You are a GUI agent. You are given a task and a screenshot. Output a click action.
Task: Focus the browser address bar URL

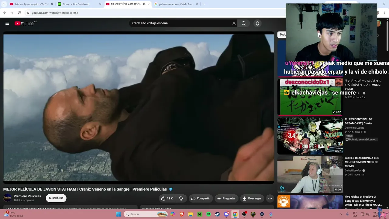pos(55,13)
